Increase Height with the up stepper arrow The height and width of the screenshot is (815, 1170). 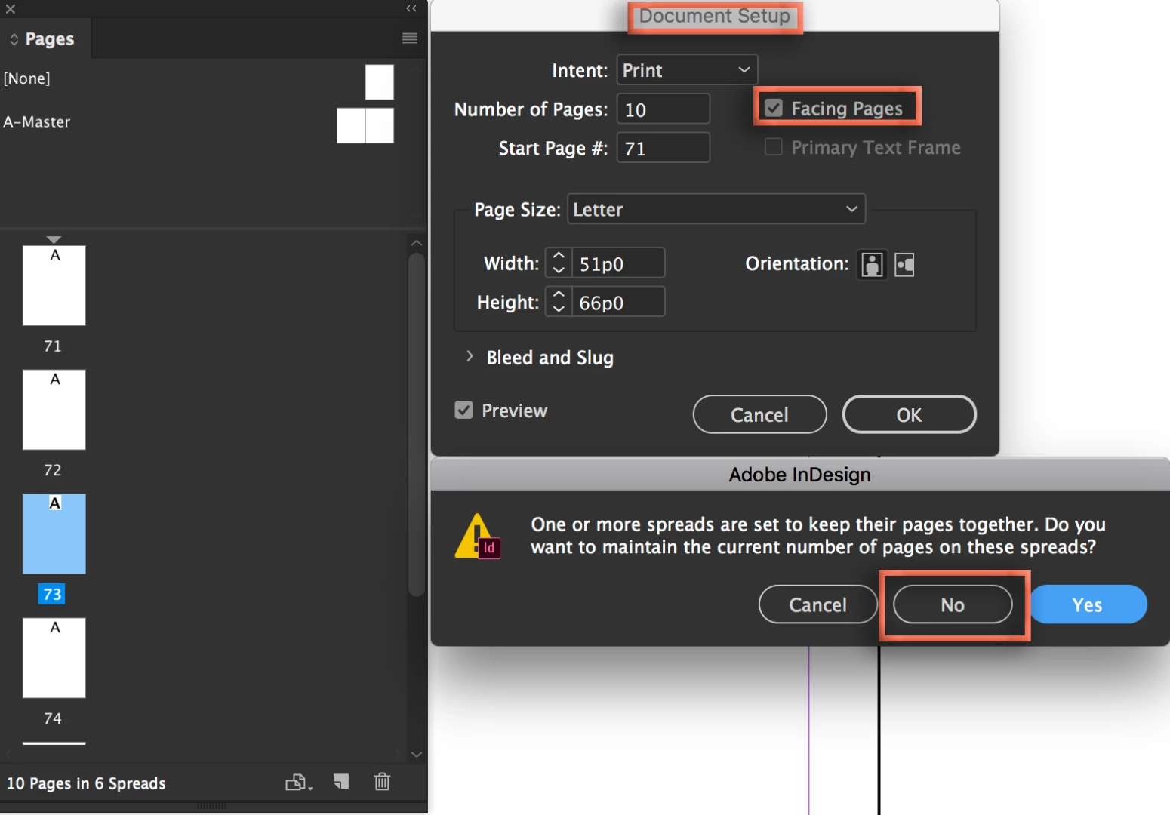click(x=559, y=294)
